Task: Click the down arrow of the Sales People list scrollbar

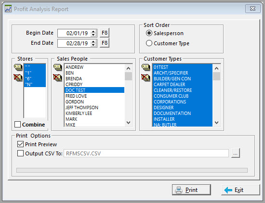Action: coord(129,123)
